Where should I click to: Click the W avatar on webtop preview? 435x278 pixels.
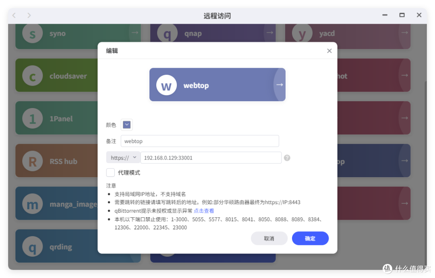tap(166, 85)
